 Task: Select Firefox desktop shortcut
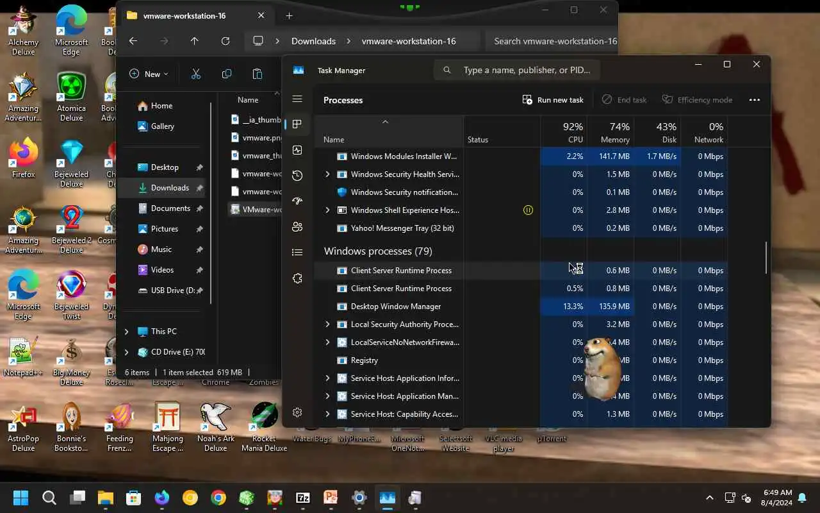click(x=24, y=158)
